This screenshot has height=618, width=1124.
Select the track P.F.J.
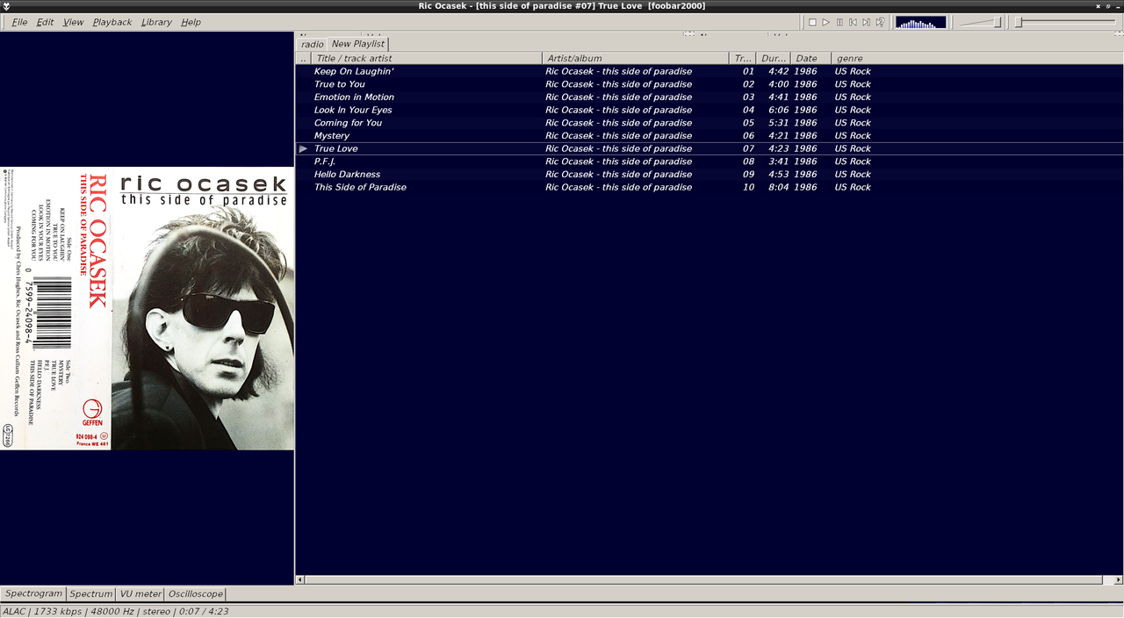(x=709, y=162)
